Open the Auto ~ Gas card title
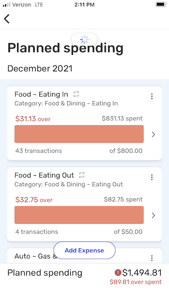This screenshot has height=300, width=169. click(x=36, y=256)
